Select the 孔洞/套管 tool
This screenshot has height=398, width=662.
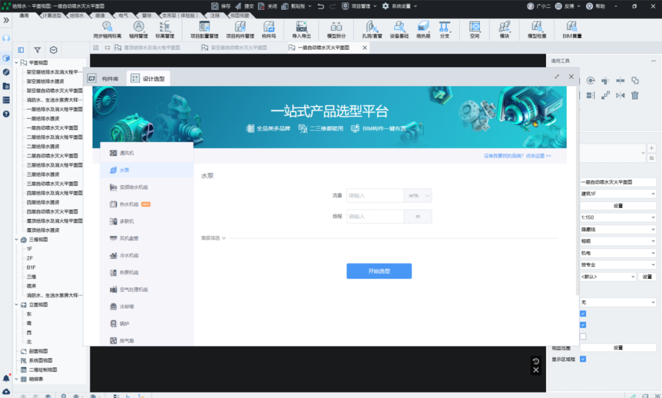(x=372, y=29)
